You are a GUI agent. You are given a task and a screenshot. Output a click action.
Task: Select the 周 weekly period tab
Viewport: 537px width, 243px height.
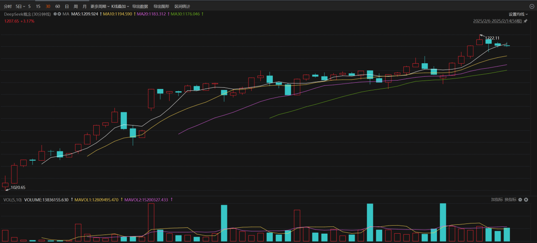[76, 6]
